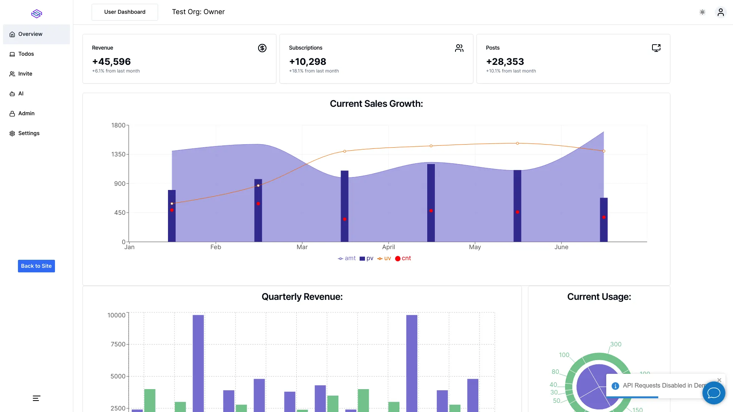Open the Settings sidebar item
Image resolution: width=733 pixels, height=412 pixels.
36,134
